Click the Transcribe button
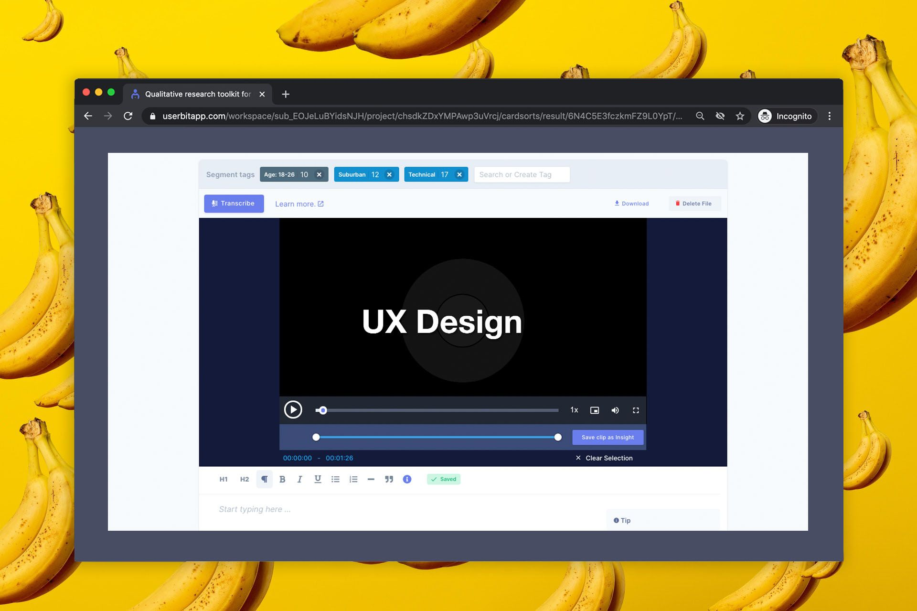The height and width of the screenshot is (611, 917). coord(234,204)
